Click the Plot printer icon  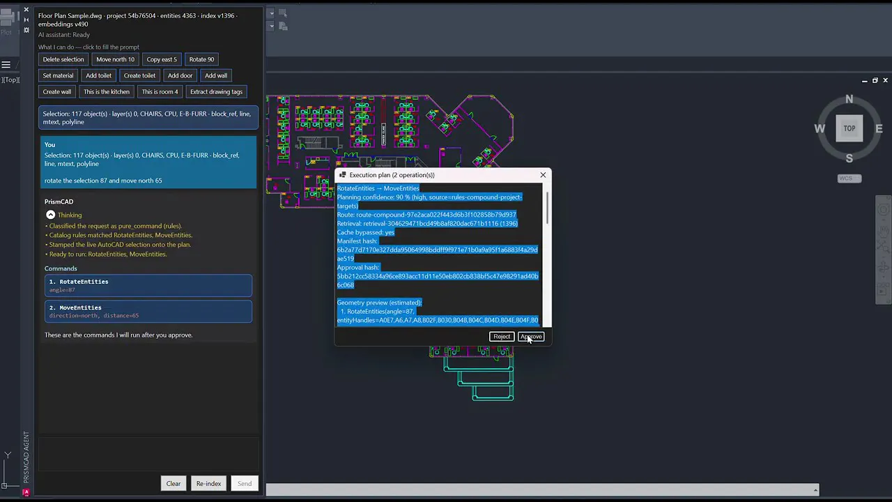[x=6, y=17]
